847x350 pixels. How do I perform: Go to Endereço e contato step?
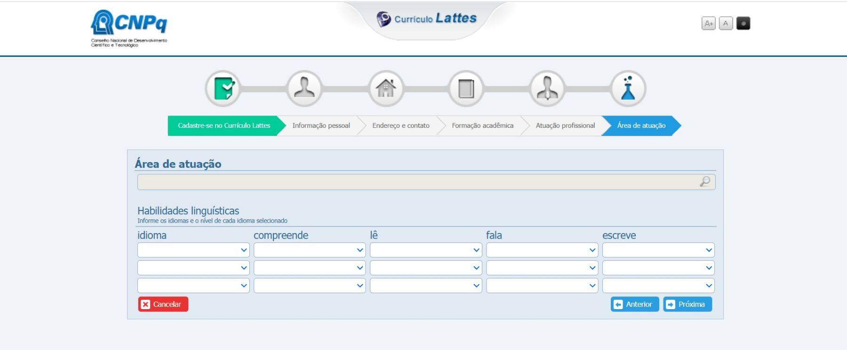[401, 125]
